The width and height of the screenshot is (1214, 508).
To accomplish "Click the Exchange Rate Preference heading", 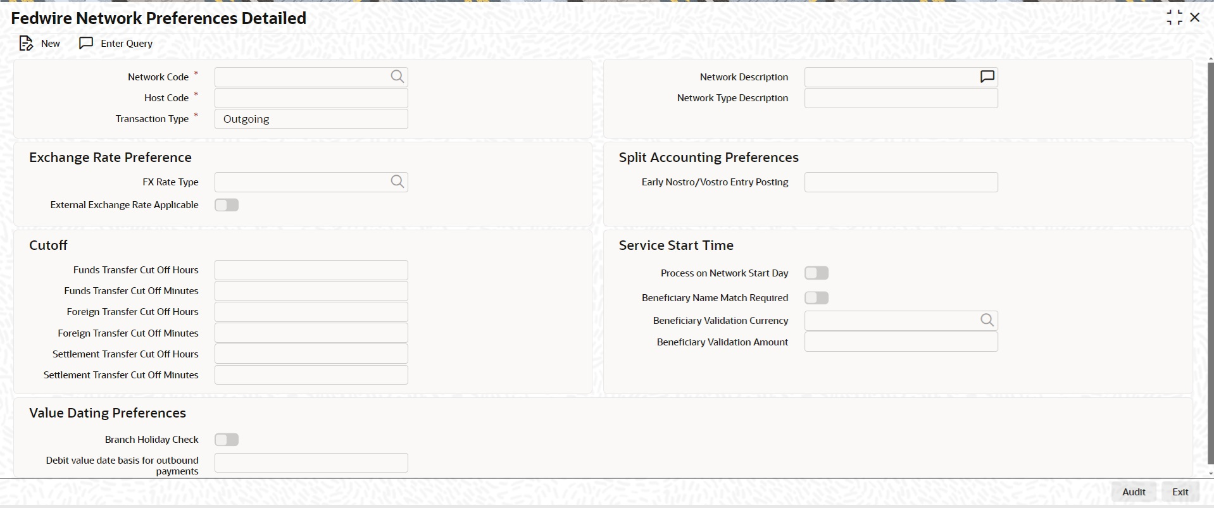I will pos(110,157).
